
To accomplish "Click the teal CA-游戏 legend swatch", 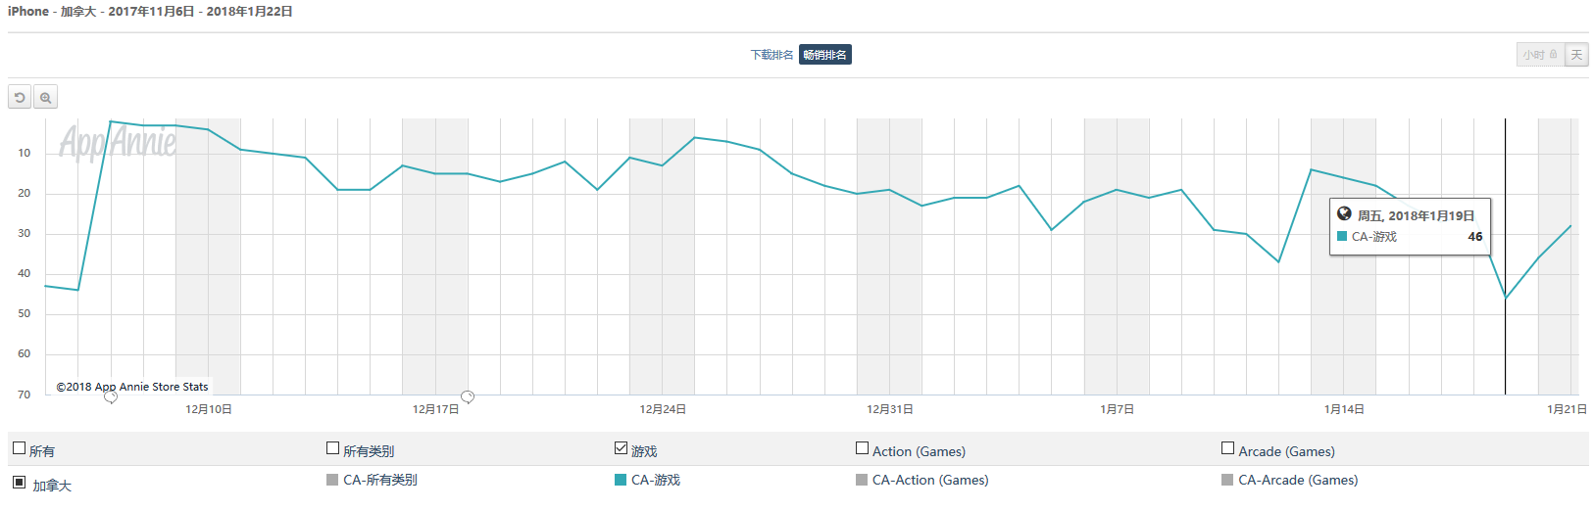I will click(x=621, y=480).
